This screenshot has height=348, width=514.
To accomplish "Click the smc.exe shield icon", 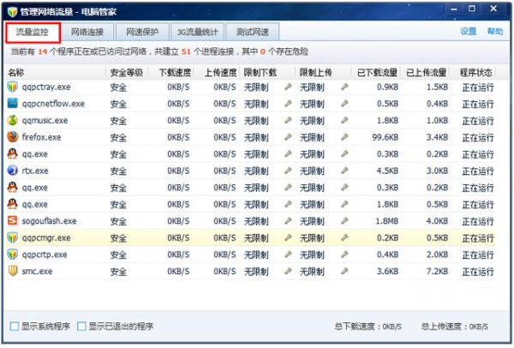I will [x=12, y=271].
